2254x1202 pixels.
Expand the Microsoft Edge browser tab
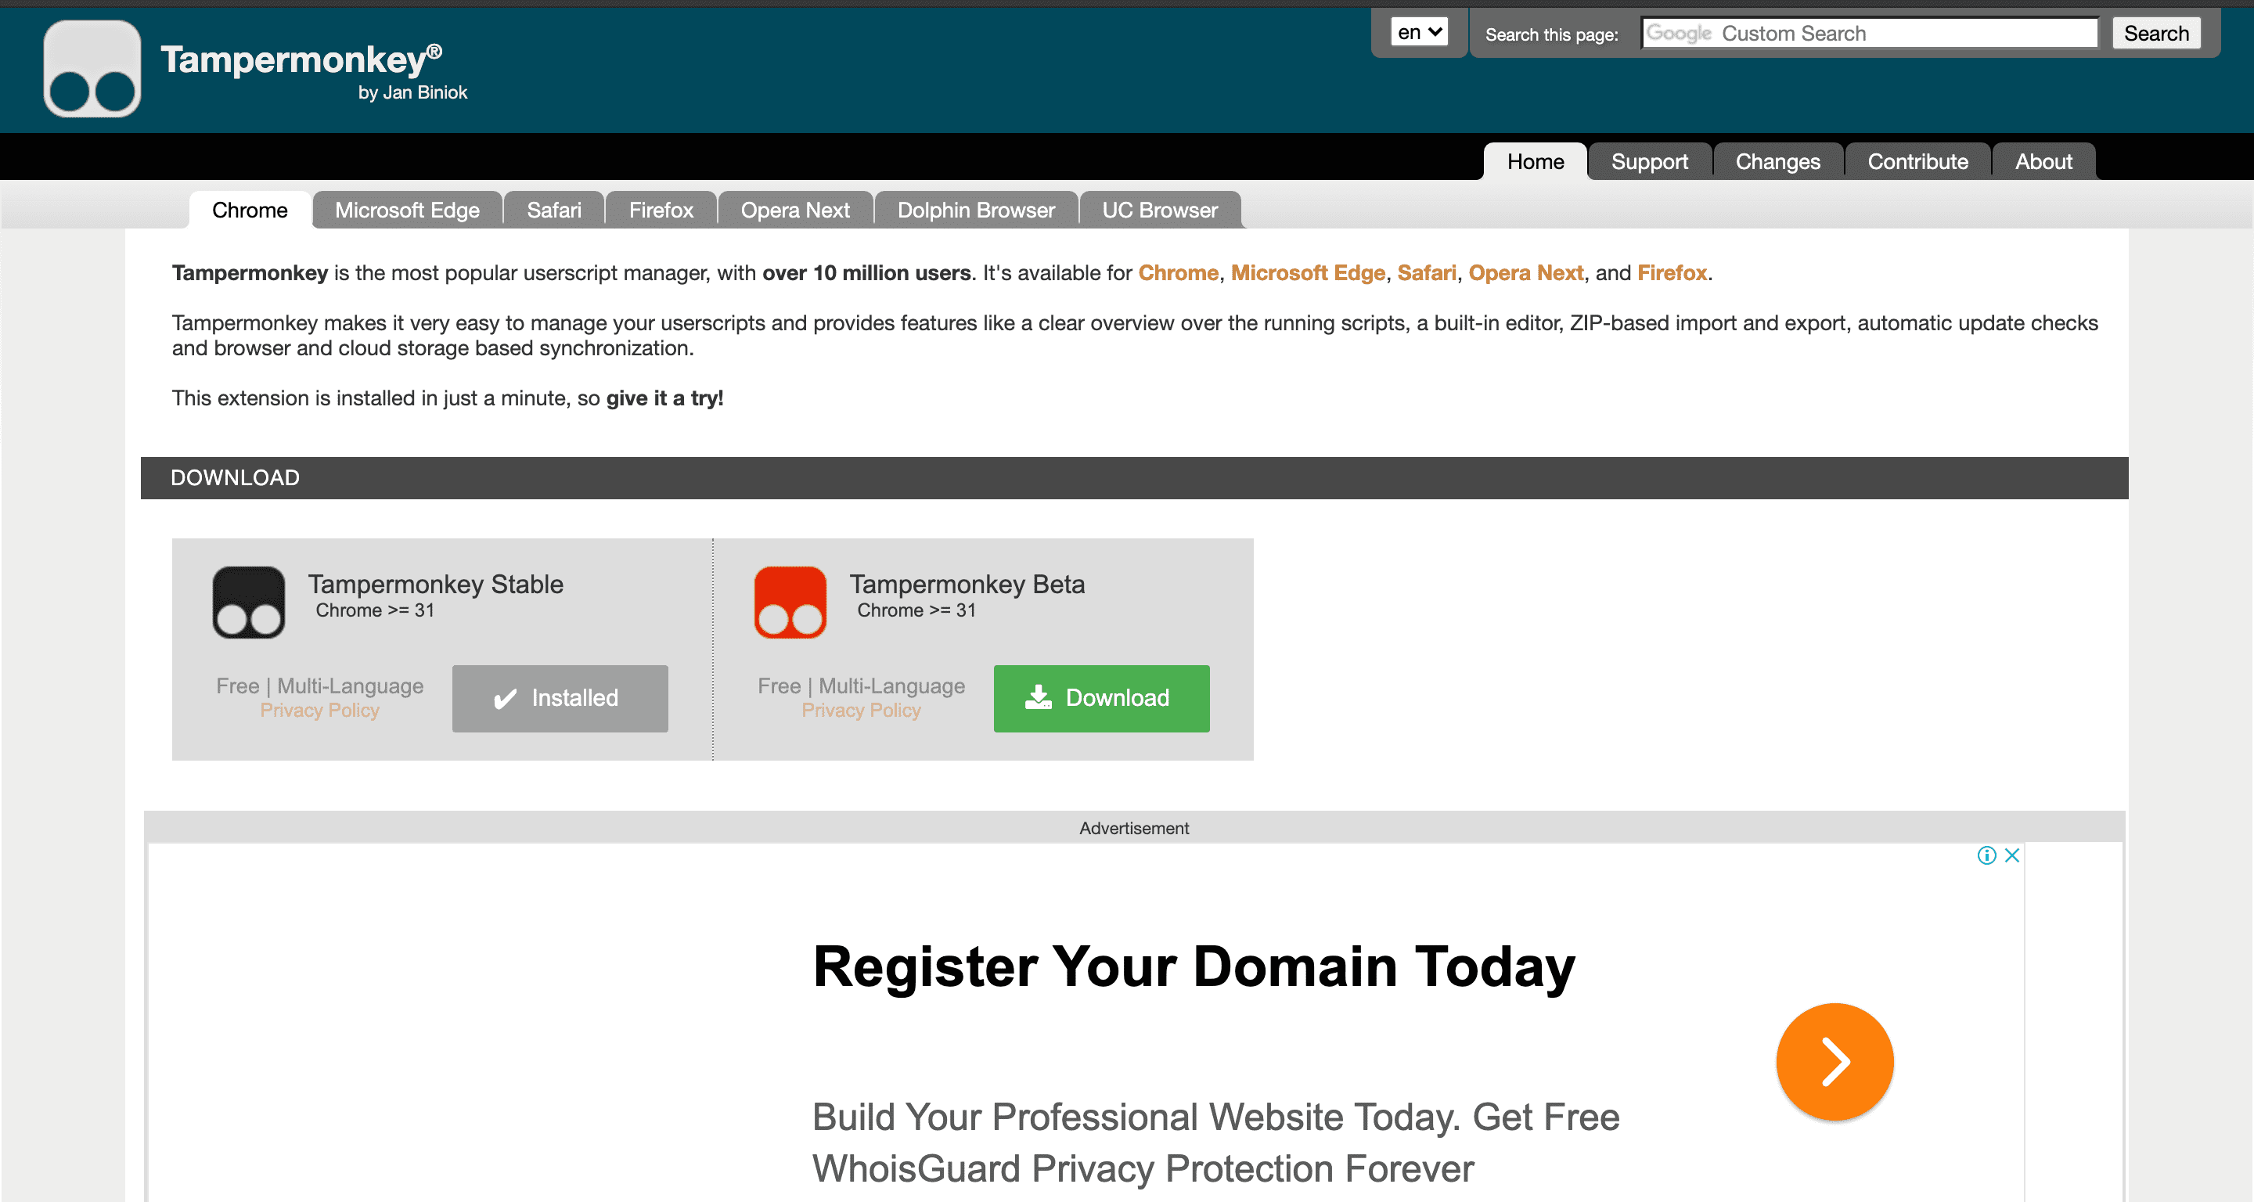coord(407,209)
